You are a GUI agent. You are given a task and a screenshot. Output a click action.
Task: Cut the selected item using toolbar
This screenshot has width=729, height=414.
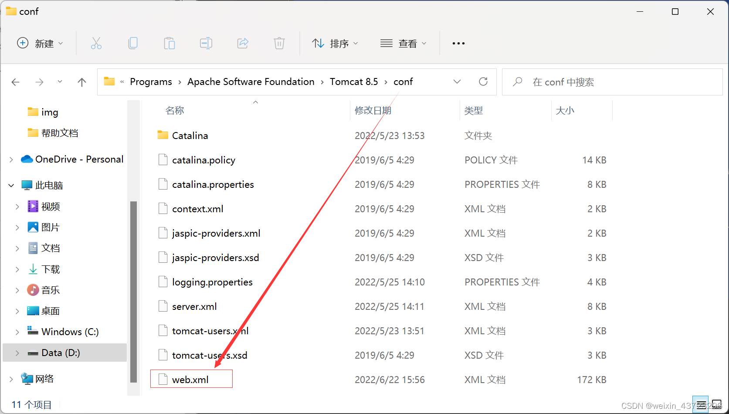(96, 43)
